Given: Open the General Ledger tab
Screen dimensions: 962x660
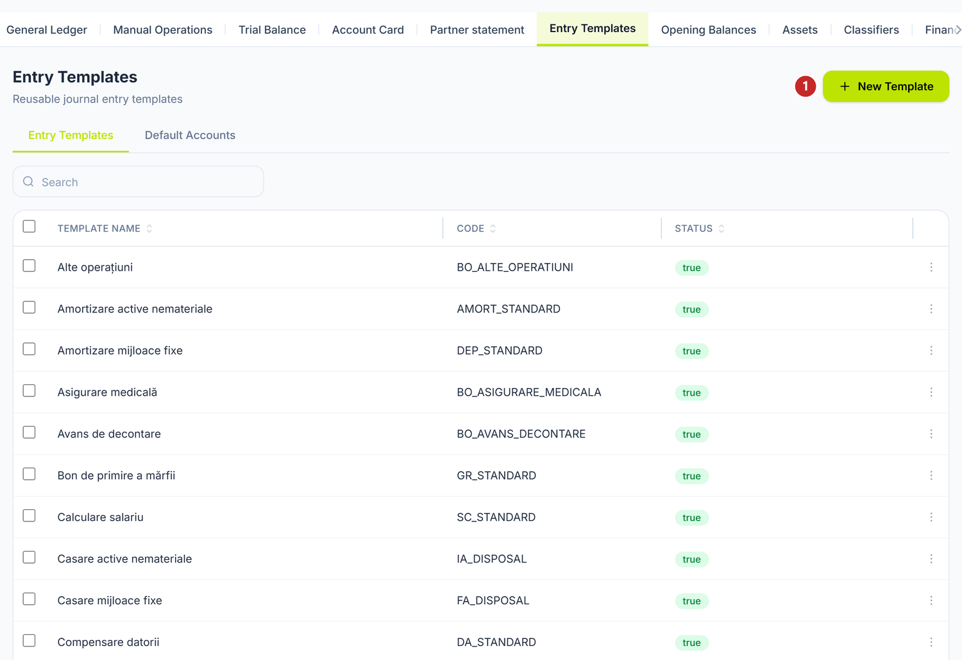Looking at the screenshot, I should click(47, 30).
